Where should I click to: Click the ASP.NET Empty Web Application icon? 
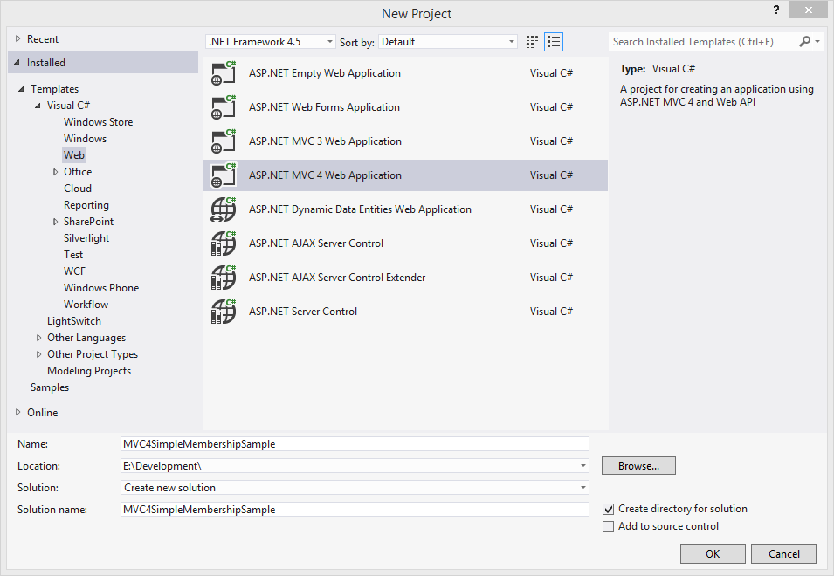[224, 73]
